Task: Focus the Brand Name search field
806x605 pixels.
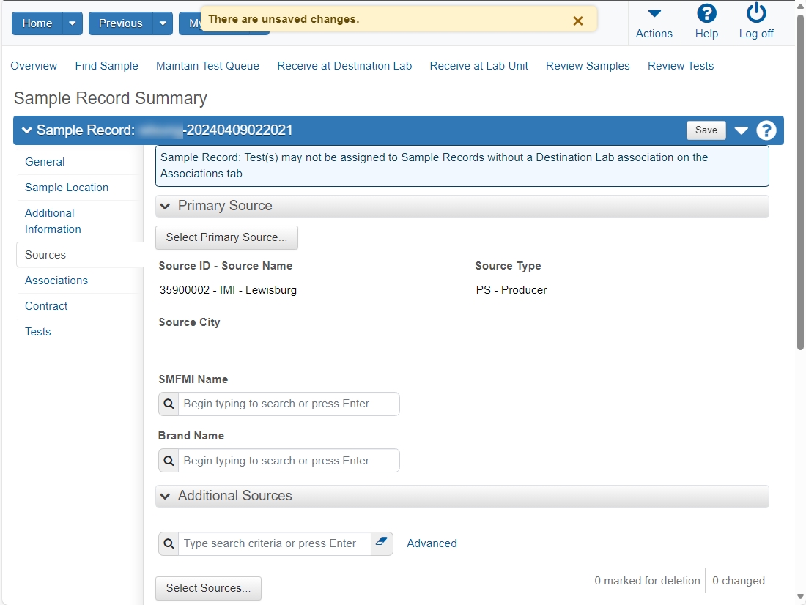Action: pos(289,461)
